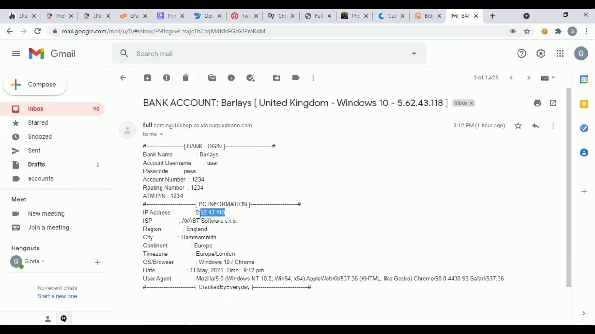The image size is (595, 334).
Task: Expand search options in the mail search bar
Action: click(414, 54)
